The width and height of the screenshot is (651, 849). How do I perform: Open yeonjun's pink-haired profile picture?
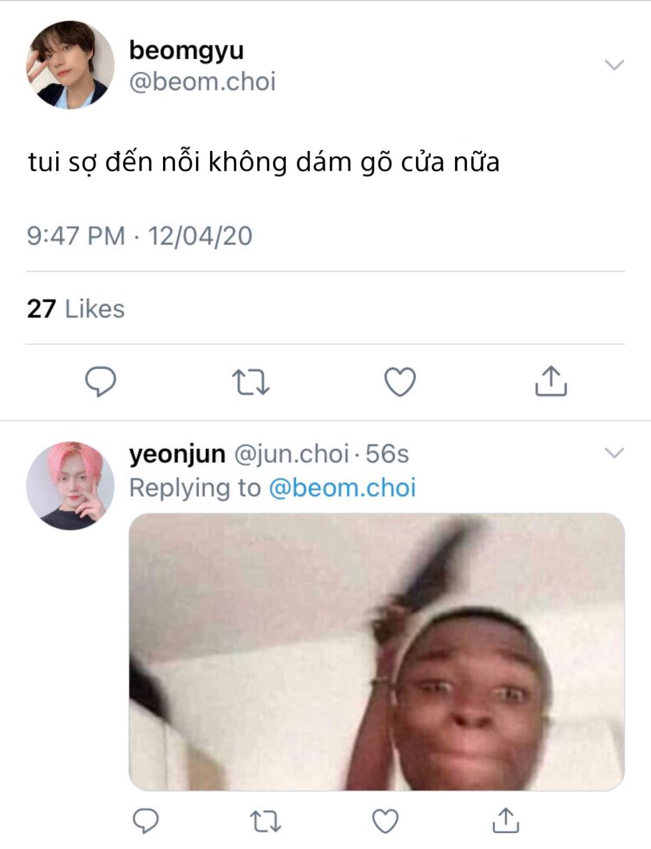[x=70, y=486]
